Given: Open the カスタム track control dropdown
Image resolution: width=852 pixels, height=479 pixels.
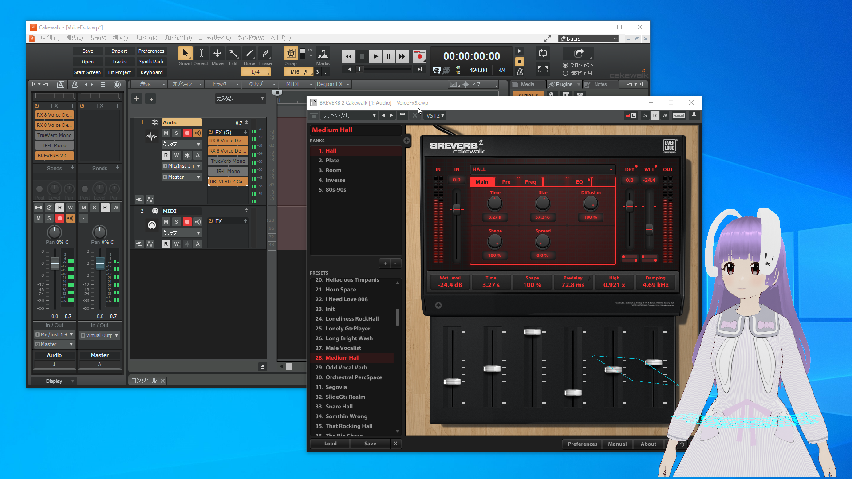Looking at the screenshot, I should tap(240, 98).
